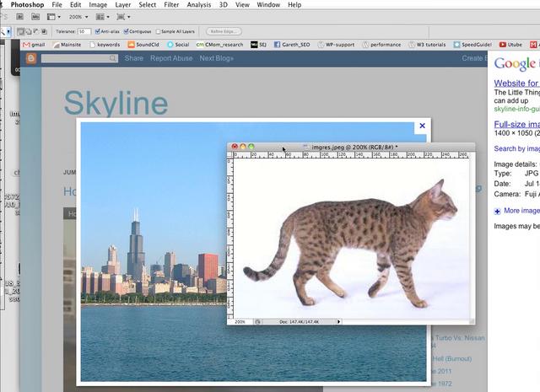
Task: Open the File menu
Action: (x=57, y=5)
